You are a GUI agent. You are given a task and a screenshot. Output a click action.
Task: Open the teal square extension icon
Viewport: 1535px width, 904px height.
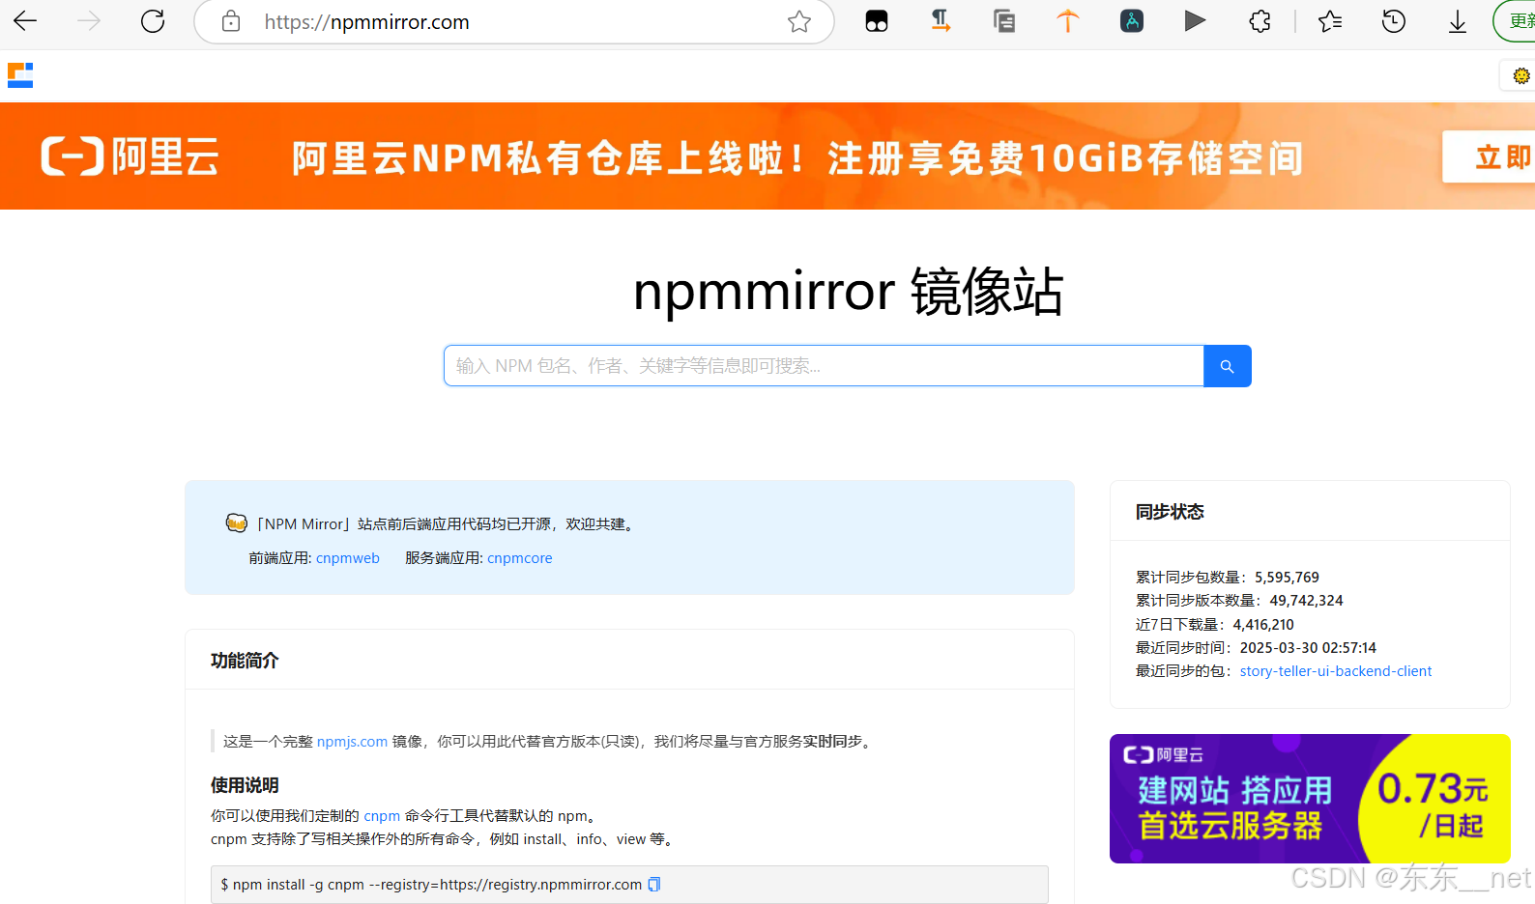1132,20
